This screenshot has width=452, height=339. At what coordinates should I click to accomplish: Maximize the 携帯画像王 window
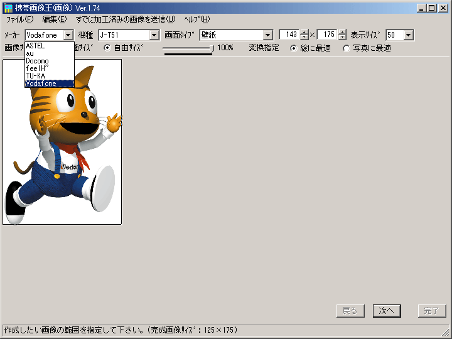431,8
